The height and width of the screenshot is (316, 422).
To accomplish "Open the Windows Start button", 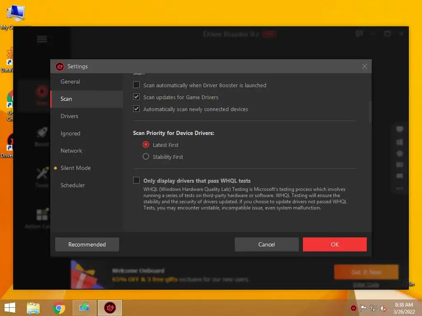I will [x=10, y=308].
